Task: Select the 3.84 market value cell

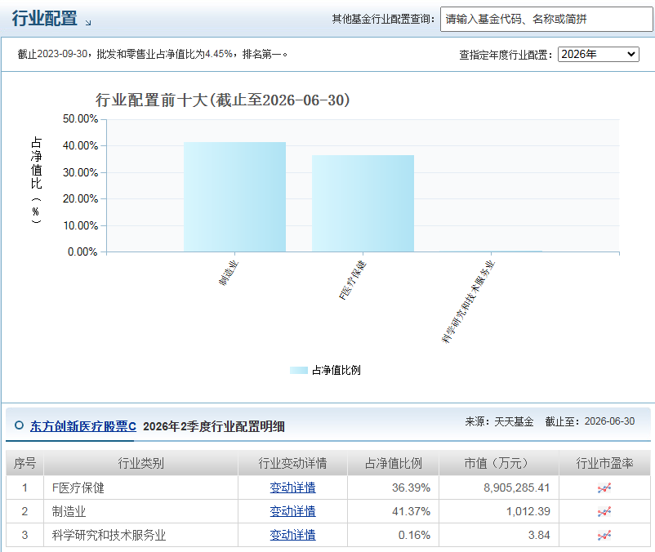Action: [x=539, y=536]
